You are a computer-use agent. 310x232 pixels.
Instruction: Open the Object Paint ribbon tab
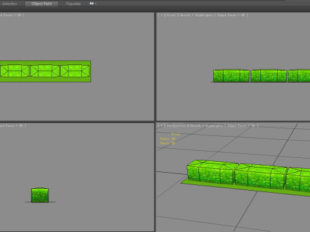click(41, 3)
